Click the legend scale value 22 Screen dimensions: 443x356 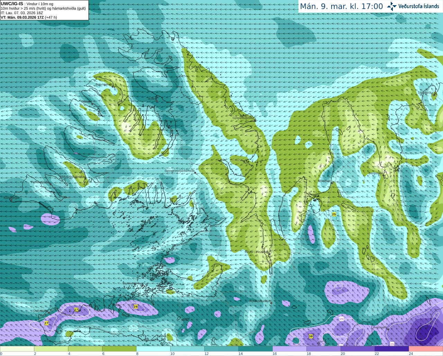click(377, 354)
